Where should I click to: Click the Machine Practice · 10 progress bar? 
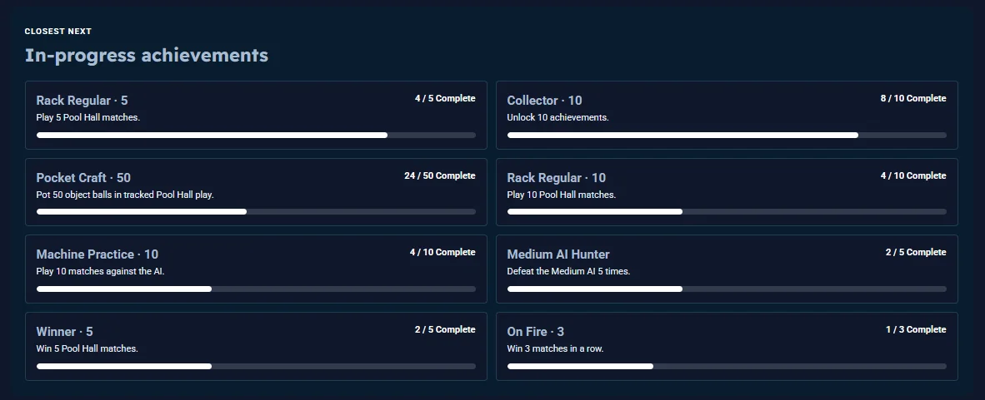256,289
